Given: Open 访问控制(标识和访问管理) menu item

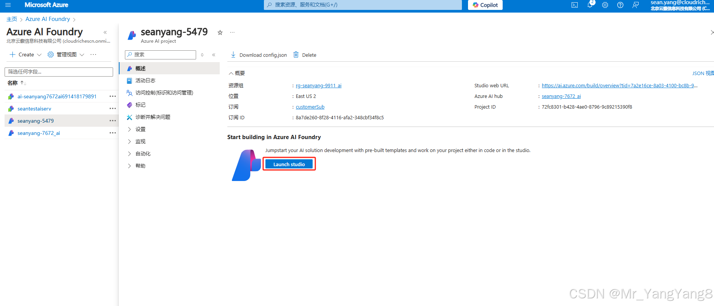Looking at the screenshot, I should pyautogui.click(x=169, y=93).
